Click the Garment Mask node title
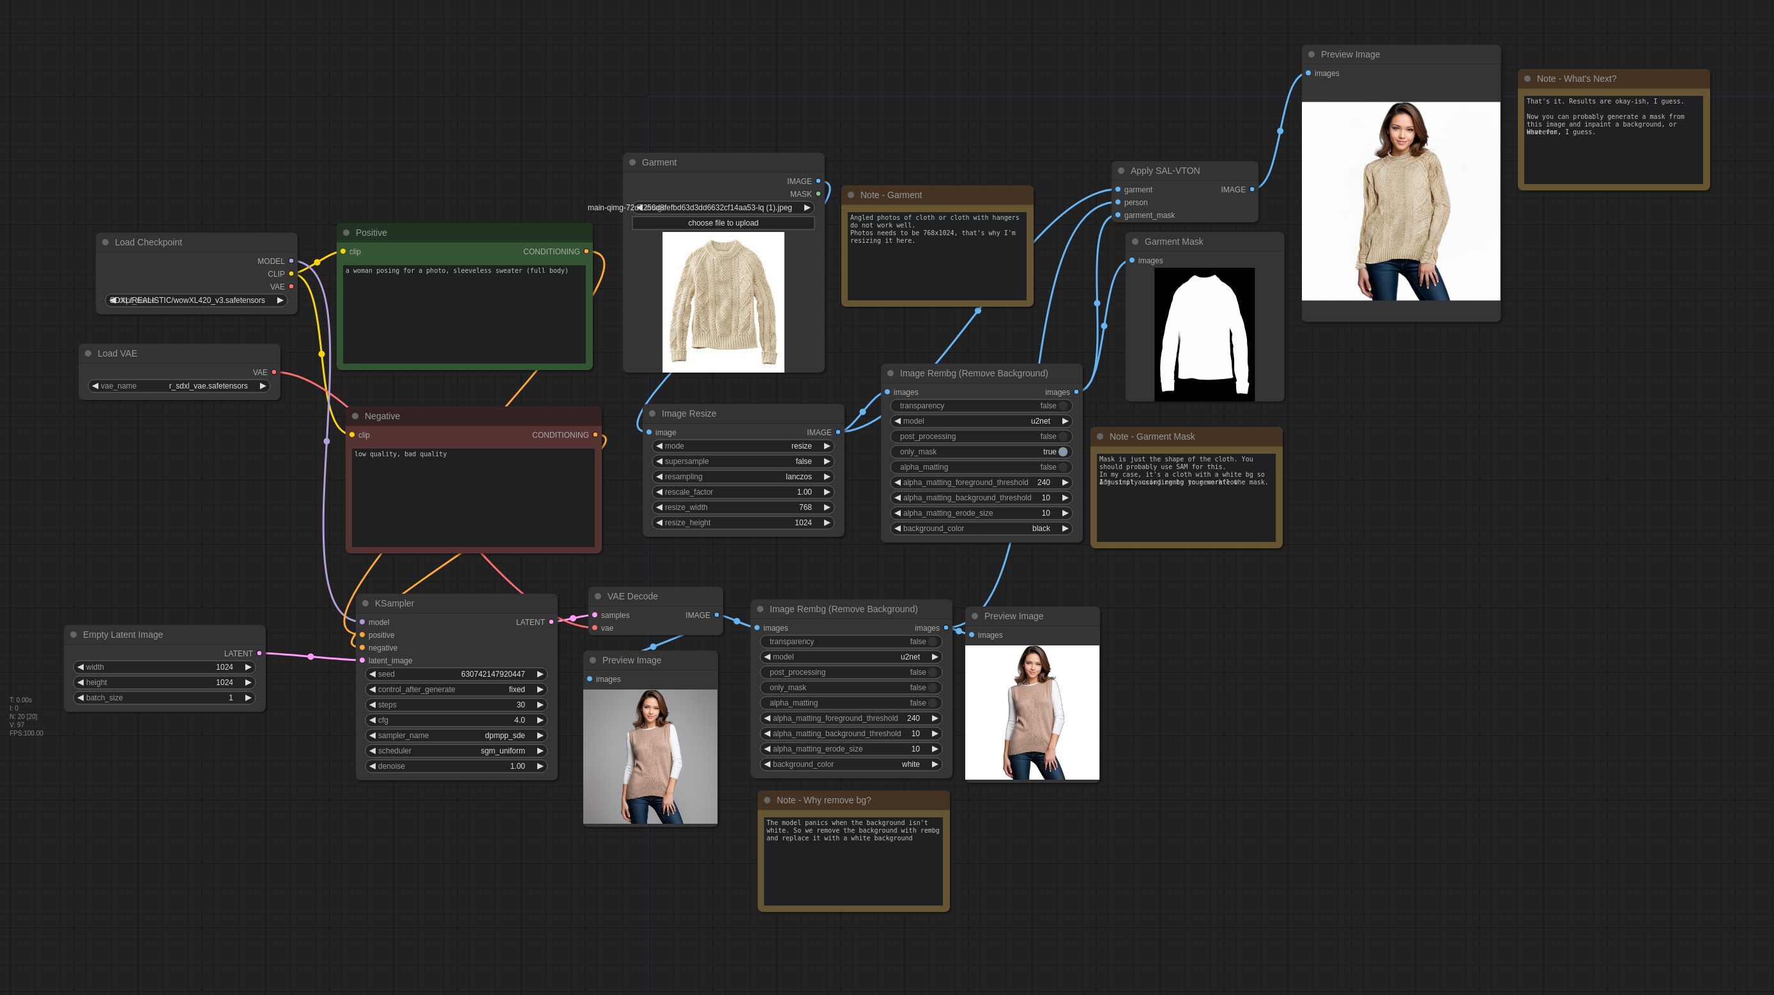The width and height of the screenshot is (1774, 995). (x=1174, y=241)
